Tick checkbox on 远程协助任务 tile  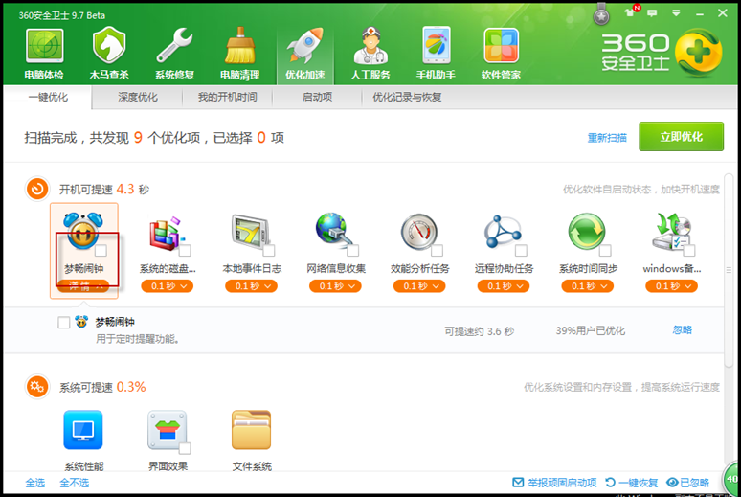(x=521, y=250)
